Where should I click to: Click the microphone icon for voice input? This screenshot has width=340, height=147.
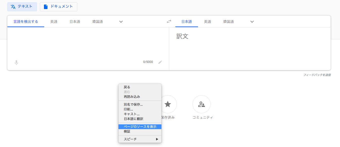pyautogui.click(x=16, y=62)
